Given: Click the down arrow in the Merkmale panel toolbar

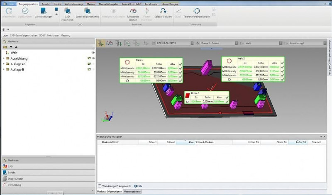Looking at the screenshot, I should (x=11, y=47).
